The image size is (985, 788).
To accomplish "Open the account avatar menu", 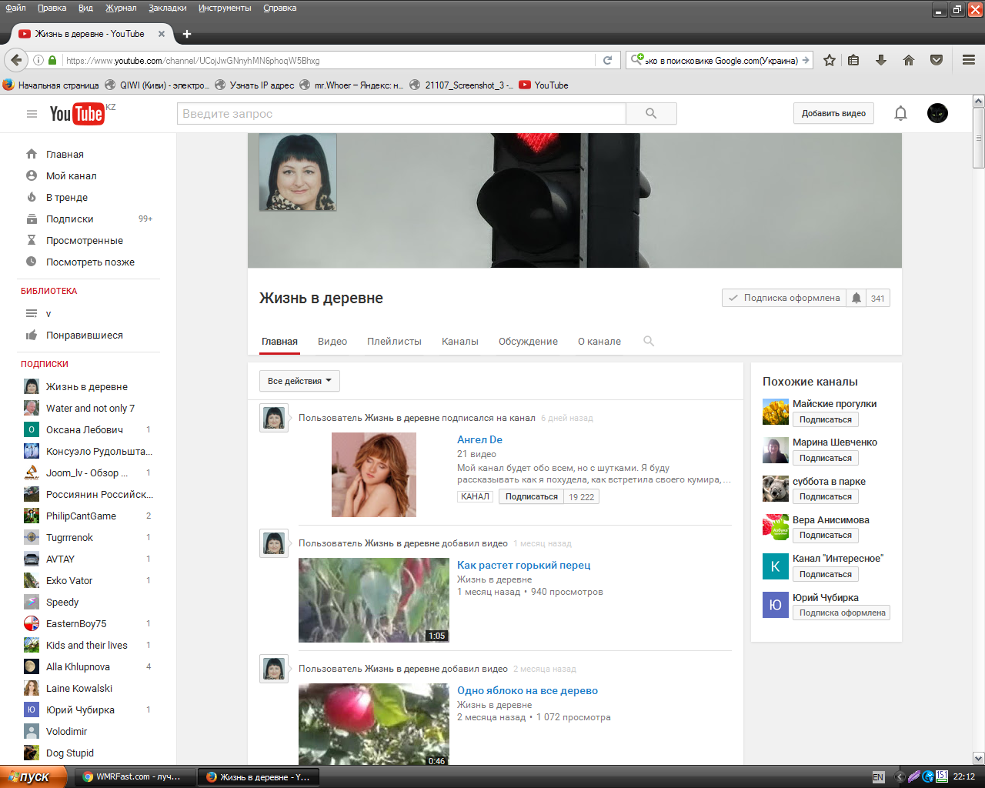I will tap(937, 114).
